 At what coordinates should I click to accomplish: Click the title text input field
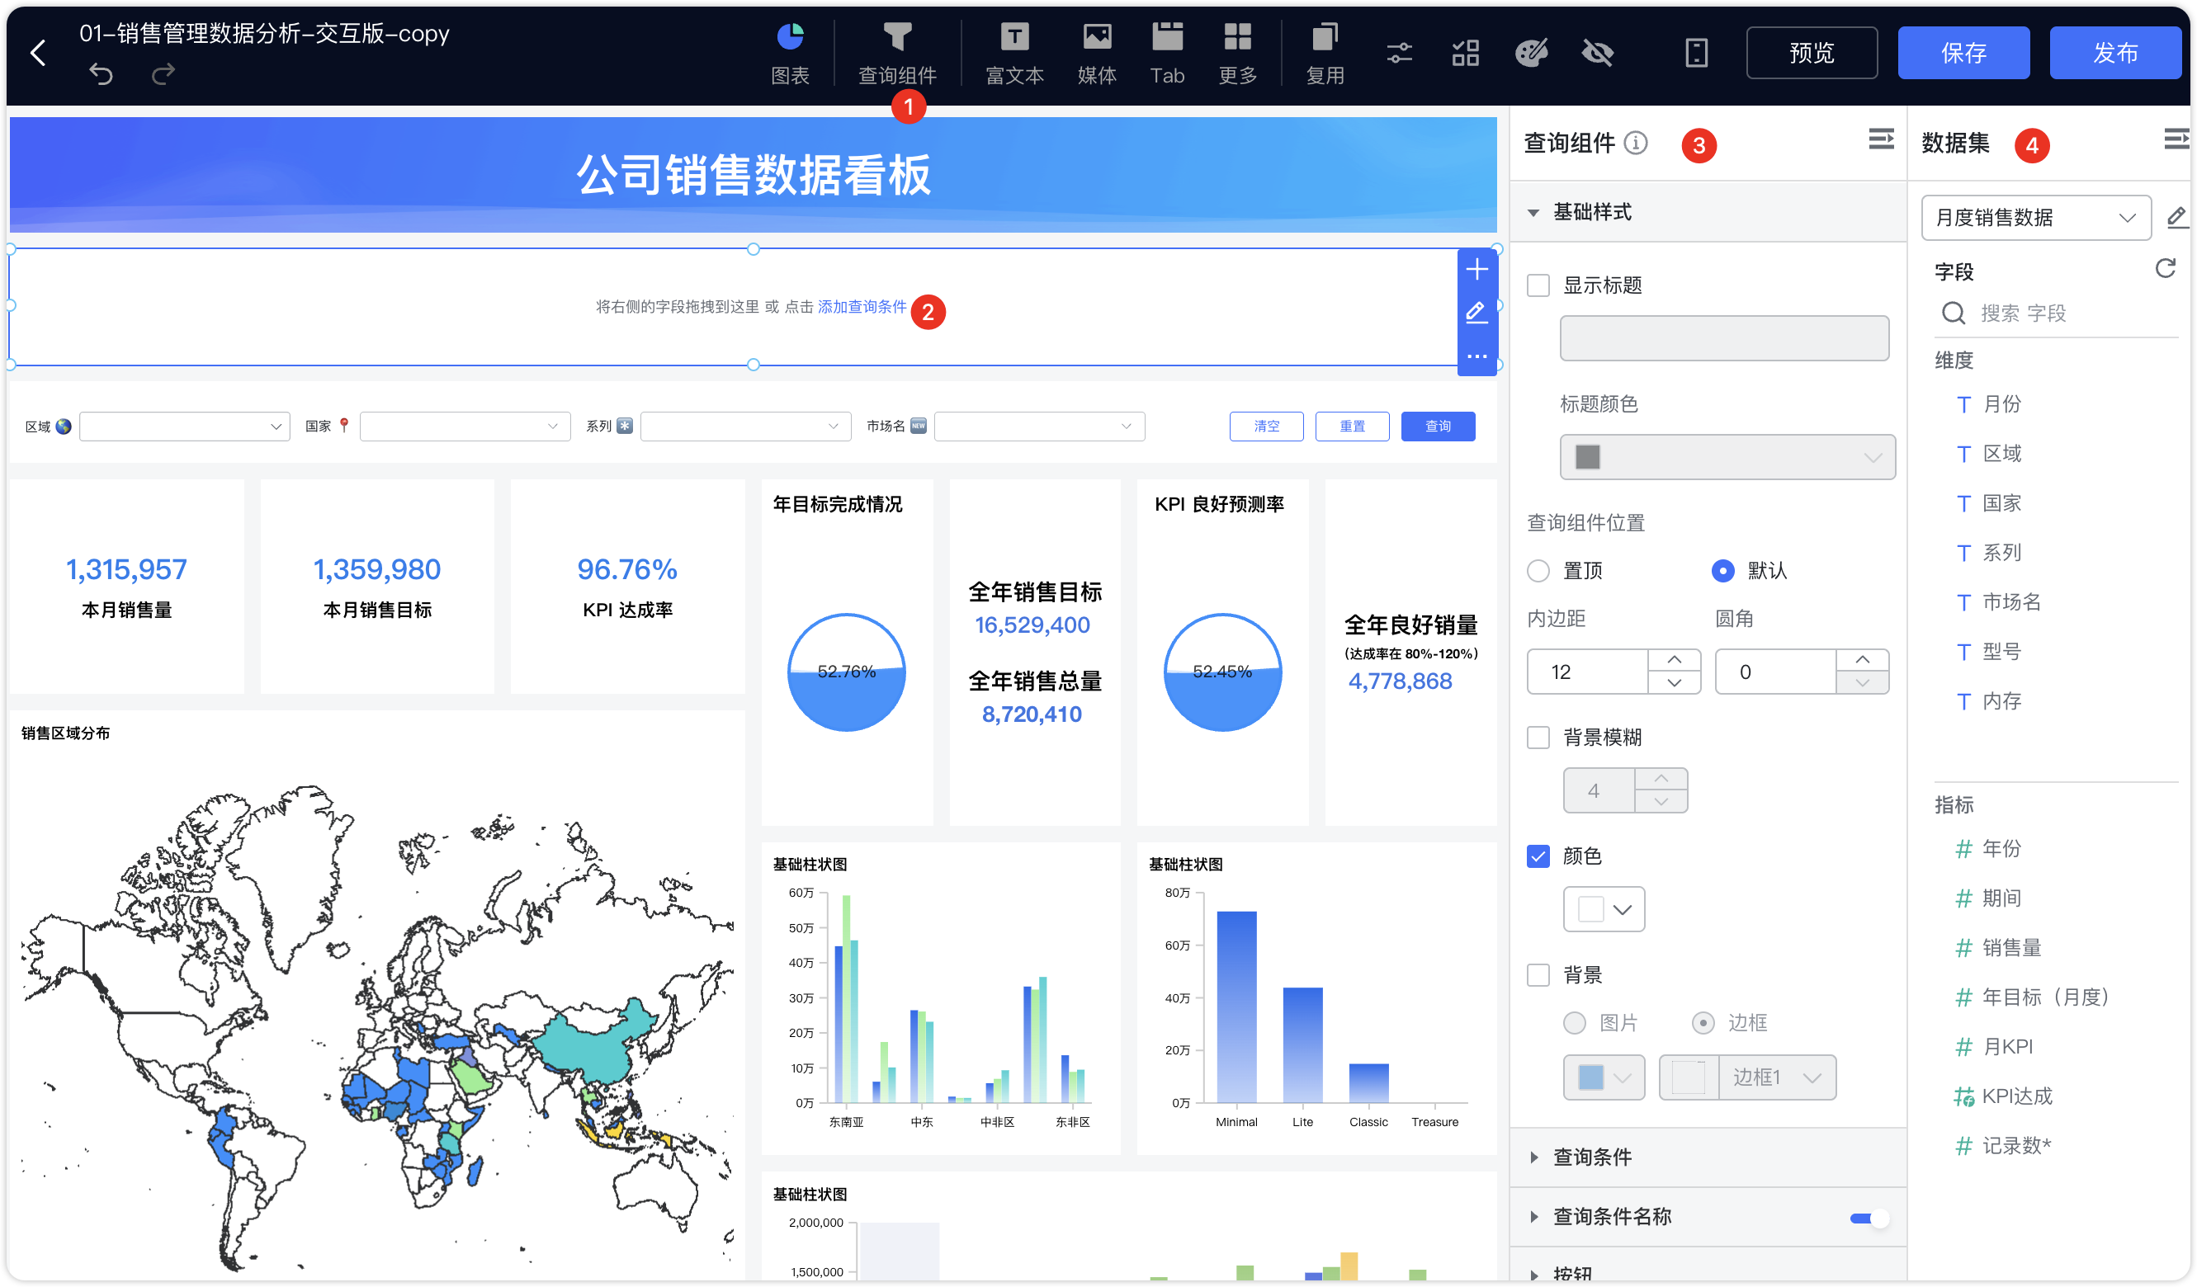coord(1723,339)
